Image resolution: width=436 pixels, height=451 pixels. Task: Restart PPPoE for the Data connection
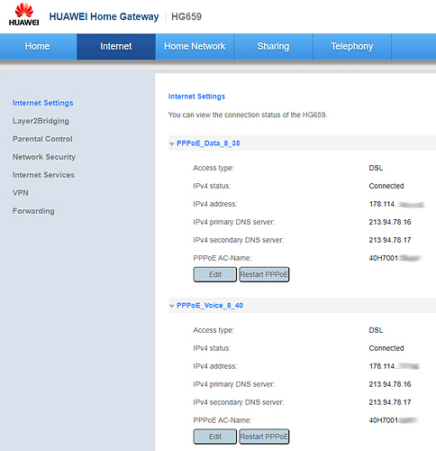[264, 274]
